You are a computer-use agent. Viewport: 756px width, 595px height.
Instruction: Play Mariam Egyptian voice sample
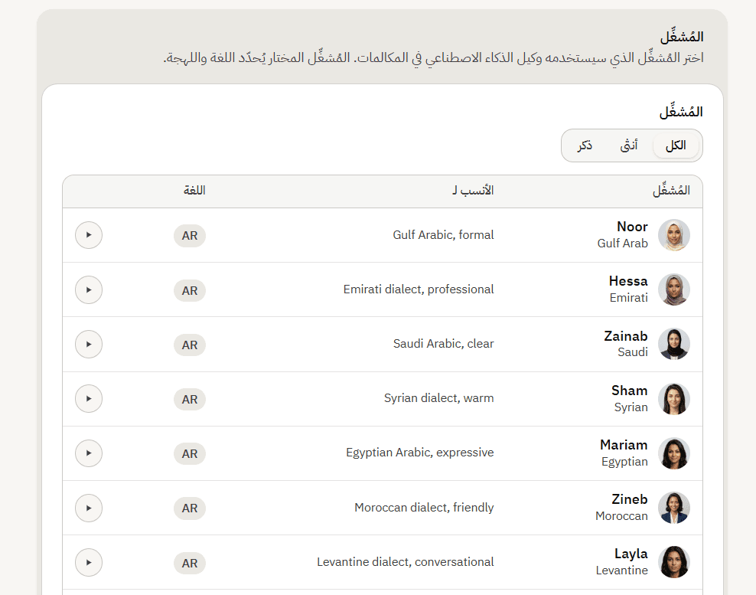tap(89, 453)
